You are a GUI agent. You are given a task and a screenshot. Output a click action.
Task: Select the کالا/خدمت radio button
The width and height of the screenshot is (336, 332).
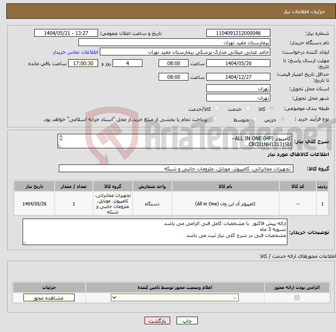click(x=217, y=108)
